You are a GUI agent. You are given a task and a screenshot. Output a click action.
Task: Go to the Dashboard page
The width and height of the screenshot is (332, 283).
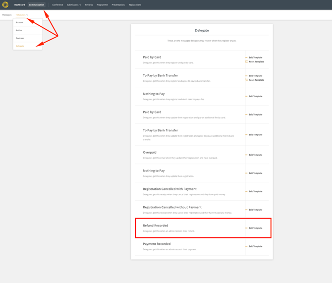click(19, 5)
